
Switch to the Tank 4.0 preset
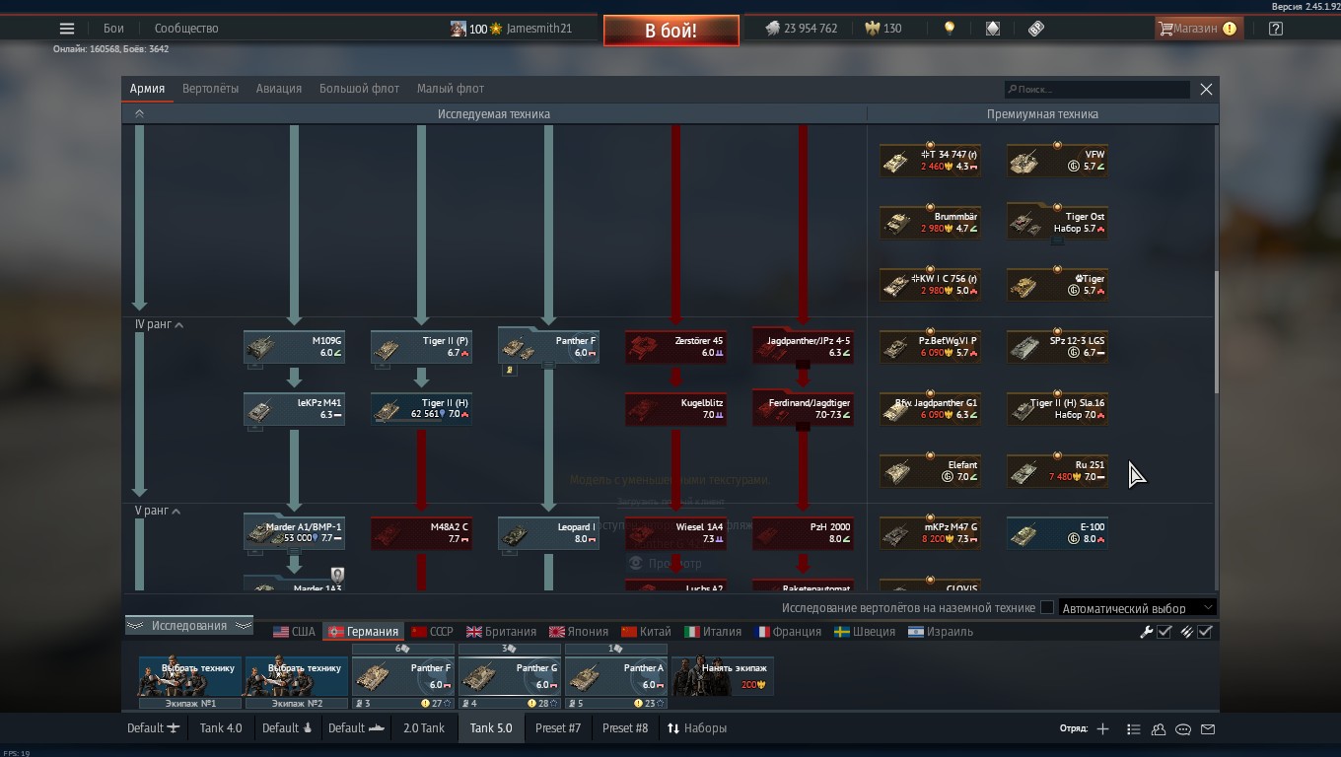point(221,728)
